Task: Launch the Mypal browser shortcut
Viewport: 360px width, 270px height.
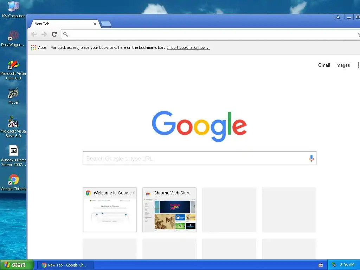Action: click(13, 96)
